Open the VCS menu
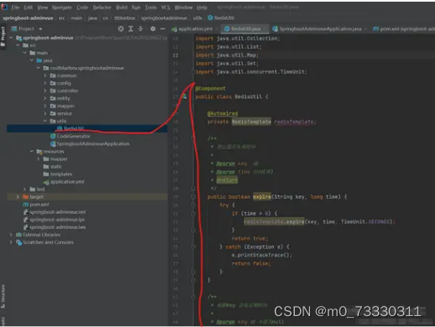 pyautogui.click(x=165, y=8)
